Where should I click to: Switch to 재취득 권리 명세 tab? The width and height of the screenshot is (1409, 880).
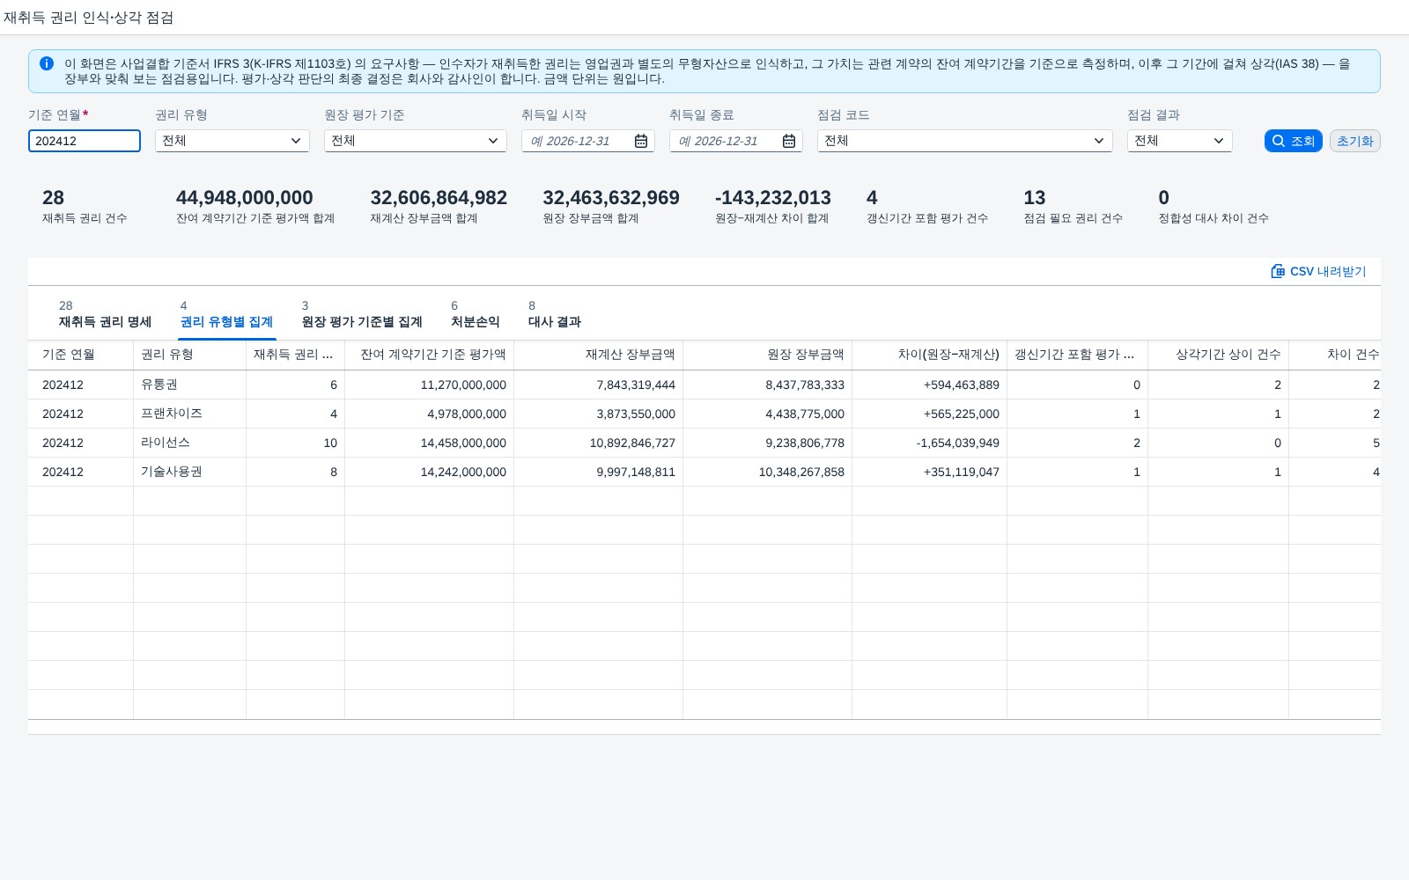pyautogui.click(x=105, y=315)
